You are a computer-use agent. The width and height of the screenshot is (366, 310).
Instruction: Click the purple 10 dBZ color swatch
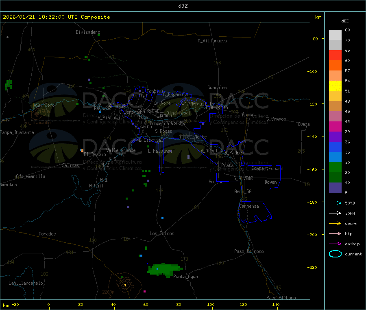335,188
